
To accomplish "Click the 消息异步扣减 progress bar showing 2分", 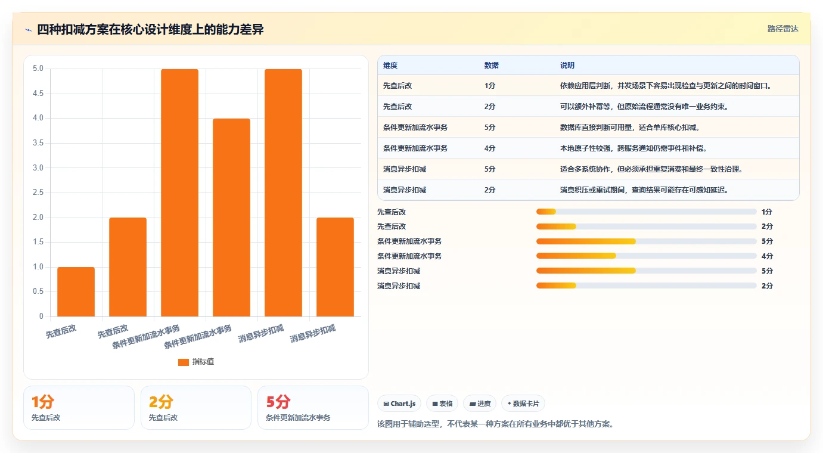I will [x=647, y=286].
